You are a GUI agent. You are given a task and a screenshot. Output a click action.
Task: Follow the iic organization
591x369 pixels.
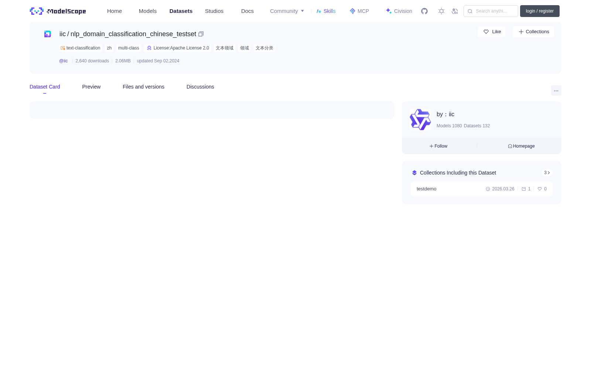point(438,146)
